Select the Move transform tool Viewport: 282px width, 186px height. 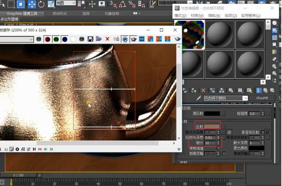pos(32,4)
